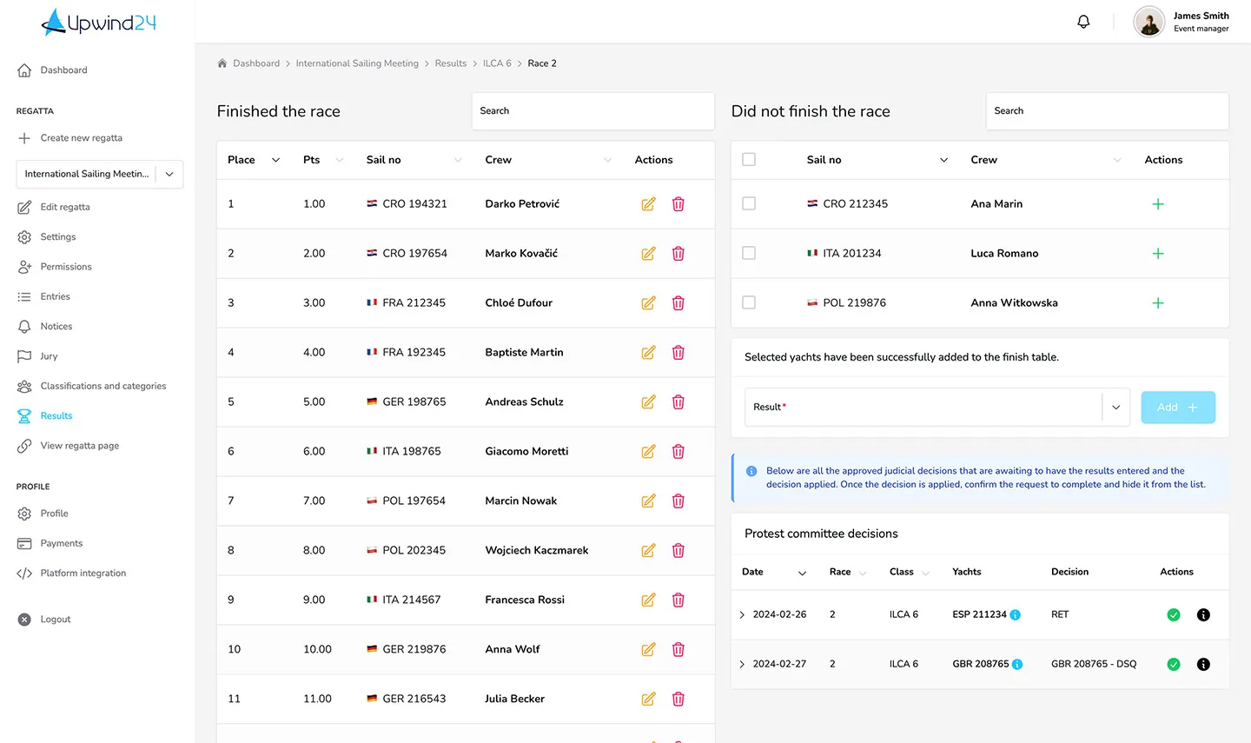Screen dimensions: 1251x743
Task: Open ILCA 6 breadcrumb link
Action: (x=497, y=63)
